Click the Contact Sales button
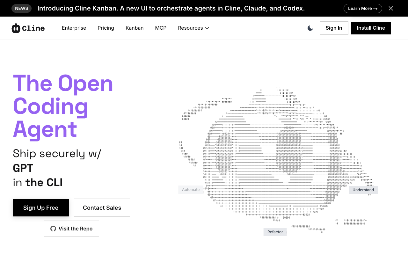The width and height of the screenshot is (408, 255). (102, 208)
